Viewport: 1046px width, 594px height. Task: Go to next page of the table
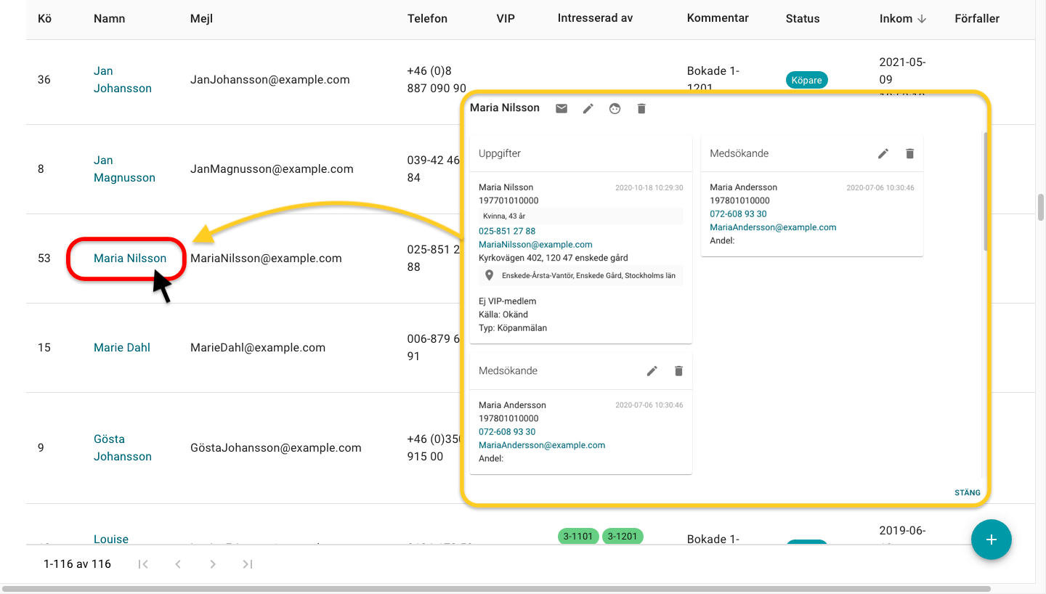pos(213,564)
